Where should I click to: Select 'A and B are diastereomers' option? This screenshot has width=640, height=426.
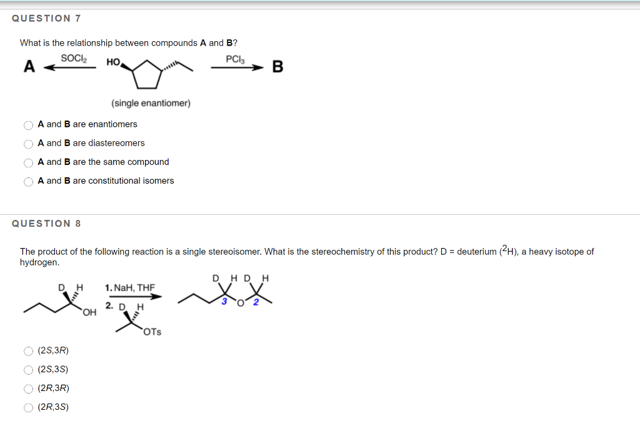[28, 144]
